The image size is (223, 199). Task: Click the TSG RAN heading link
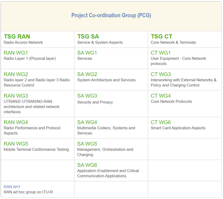[17, 36]
